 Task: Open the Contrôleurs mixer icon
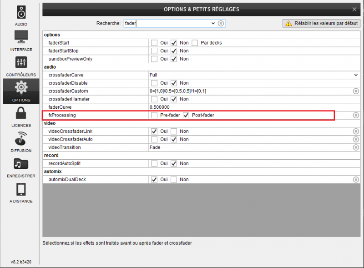[x=21, y=62]
